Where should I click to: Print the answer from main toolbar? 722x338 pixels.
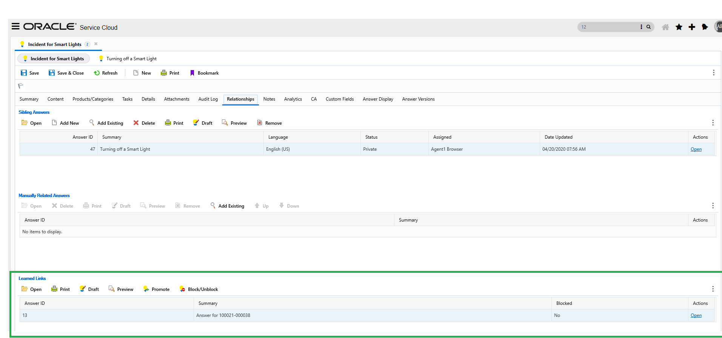170,73
